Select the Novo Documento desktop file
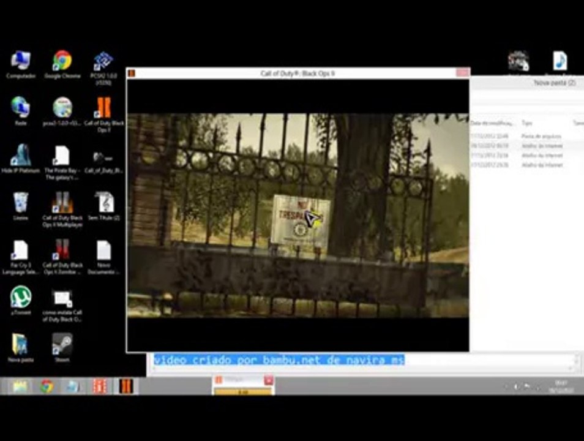Image resolution: width=584 pixels, height=441 pixels. coord(103,257)
